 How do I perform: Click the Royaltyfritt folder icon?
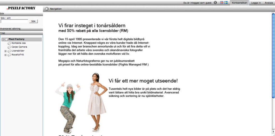click(x=9, y=55)
